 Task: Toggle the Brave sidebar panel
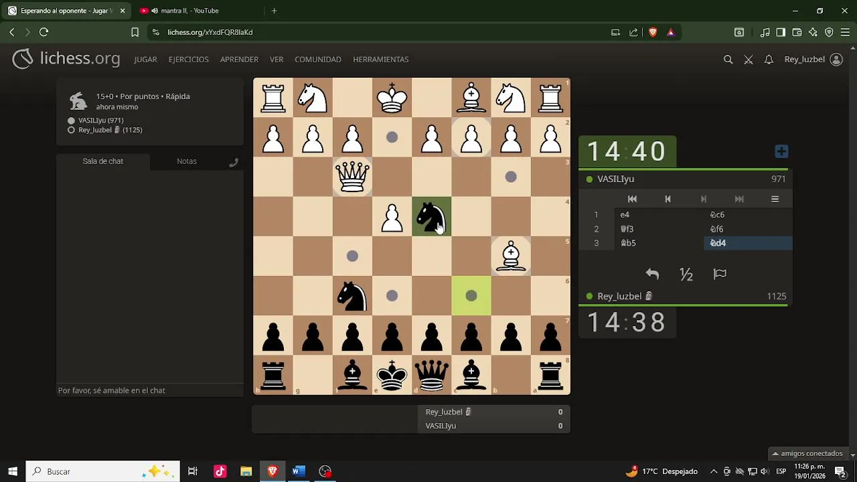(781, 32)
